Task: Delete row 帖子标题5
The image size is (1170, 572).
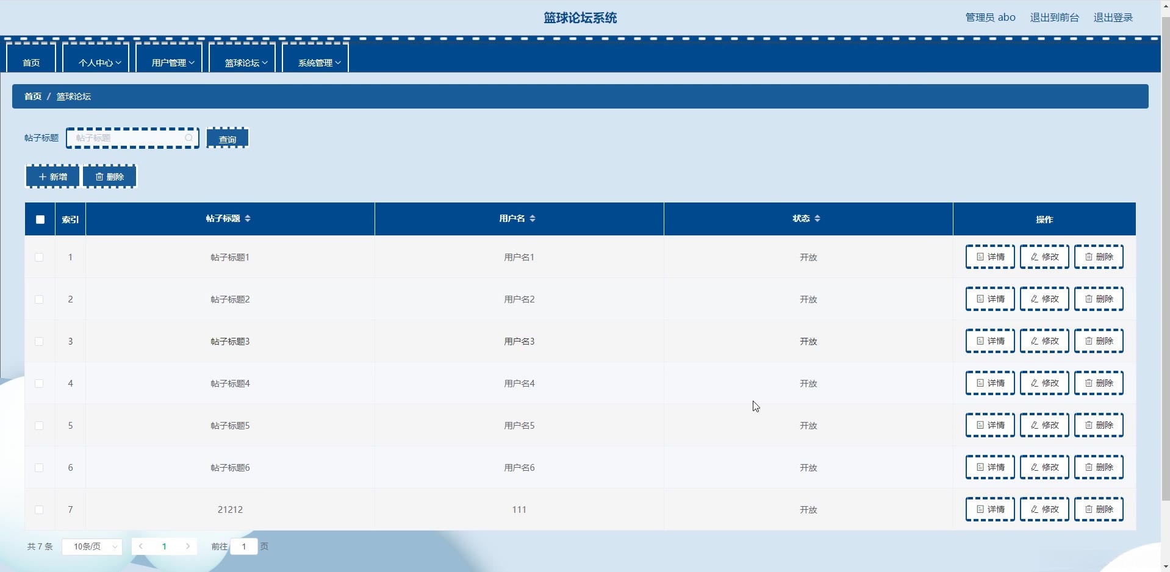Action: click(1099, 425)
